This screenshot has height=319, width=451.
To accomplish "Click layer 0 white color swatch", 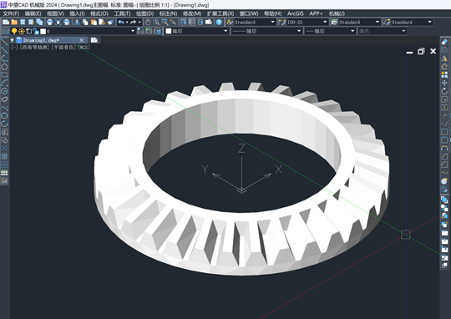I will pos(43,31).
